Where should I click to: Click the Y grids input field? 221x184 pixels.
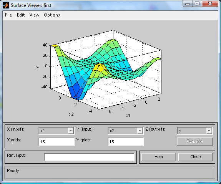[x=126, y=142]
